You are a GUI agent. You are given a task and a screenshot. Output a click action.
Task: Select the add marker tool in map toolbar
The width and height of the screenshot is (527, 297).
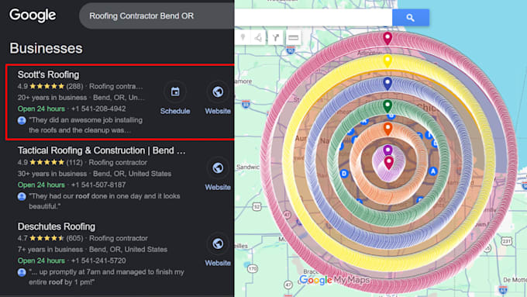tap(243, 37)
